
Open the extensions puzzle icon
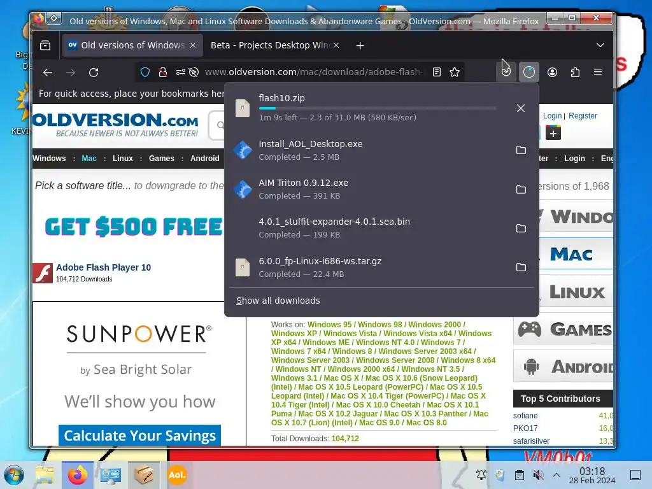575,73
